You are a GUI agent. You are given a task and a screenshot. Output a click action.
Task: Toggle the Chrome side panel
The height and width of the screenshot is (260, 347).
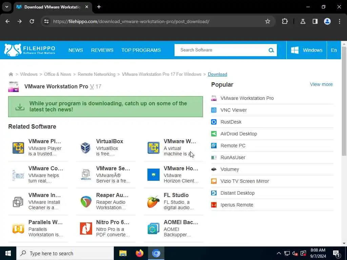point(315,21)
